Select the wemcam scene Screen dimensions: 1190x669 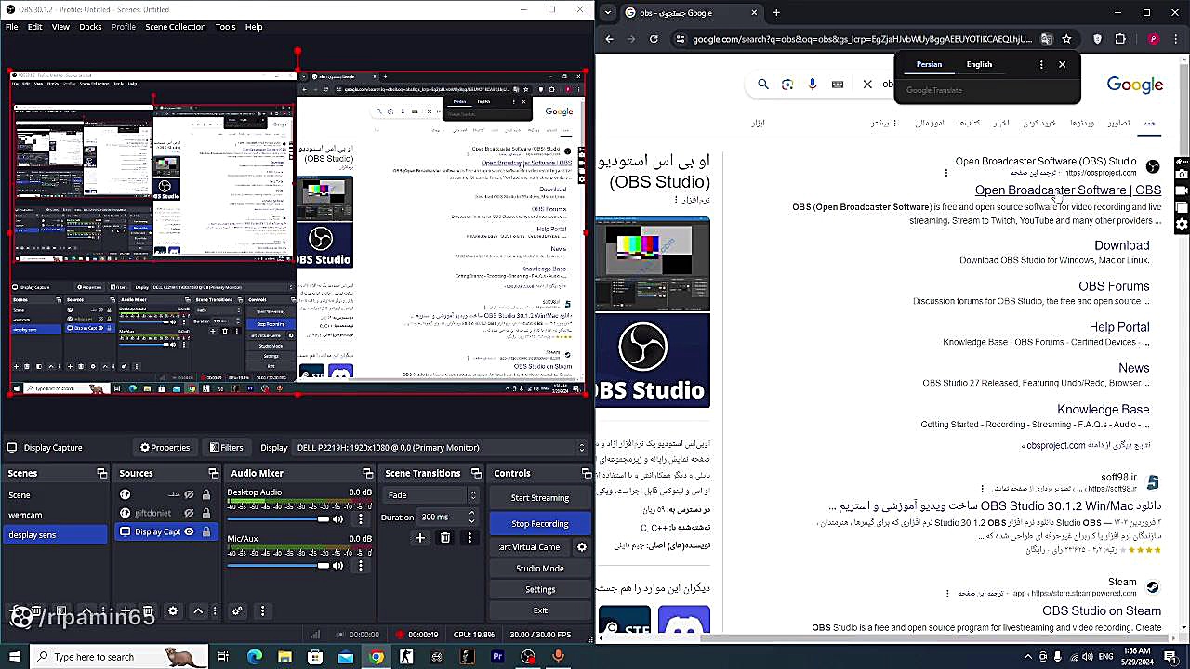pos(55,515)
